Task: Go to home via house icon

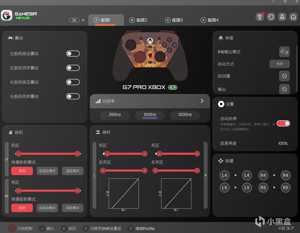Action: (293, 17)
